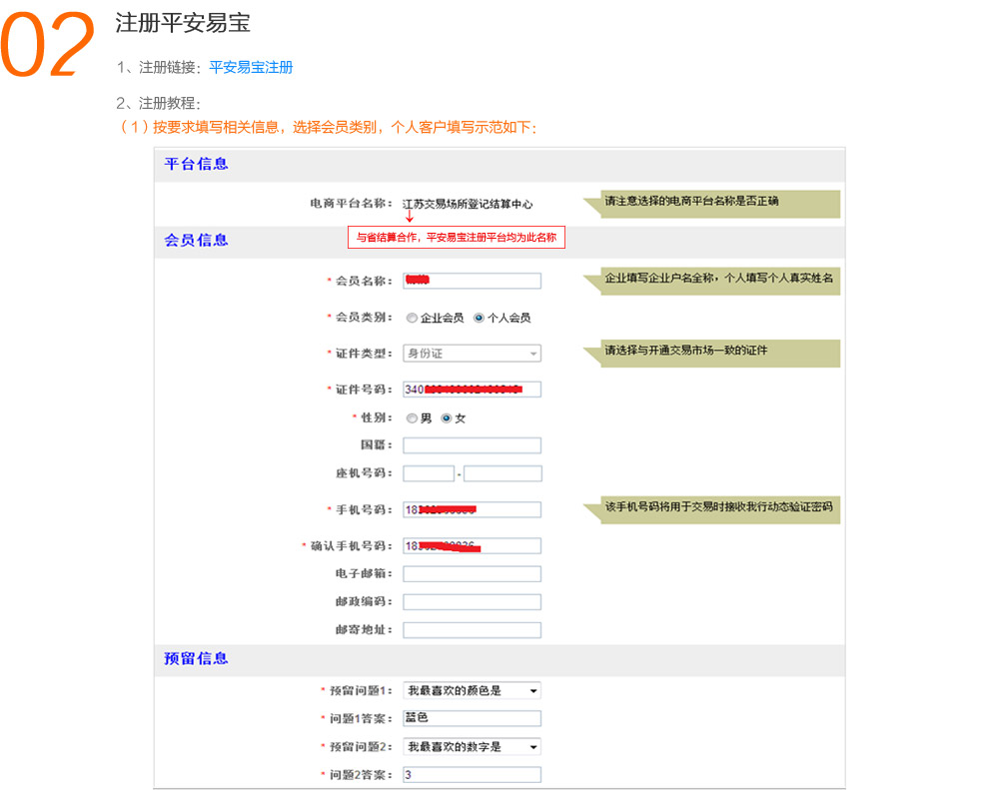
Task: Click the hint 企业填写企业户名全称
Action: 711,281
